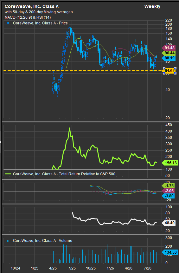Viewport: 179px width, 273px height.
Task: Click the 4/26 date axis label
Action: pos(129,268)
